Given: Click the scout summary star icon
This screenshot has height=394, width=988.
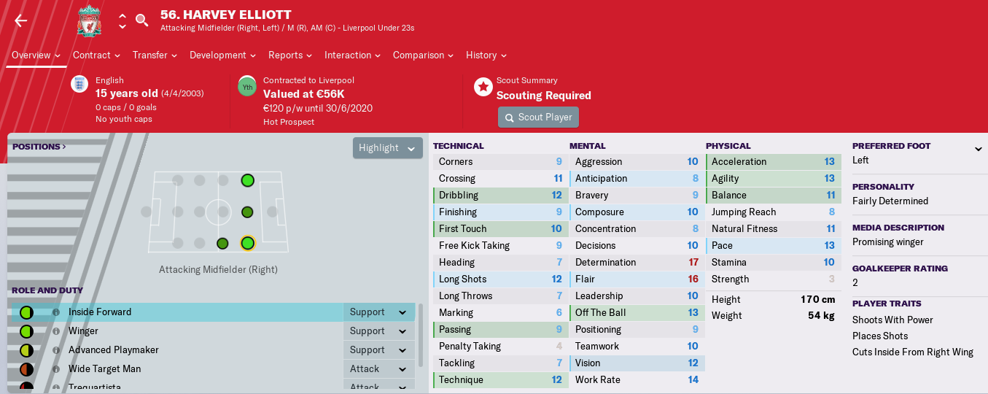Looking at the screenshot, I should 483,87.
